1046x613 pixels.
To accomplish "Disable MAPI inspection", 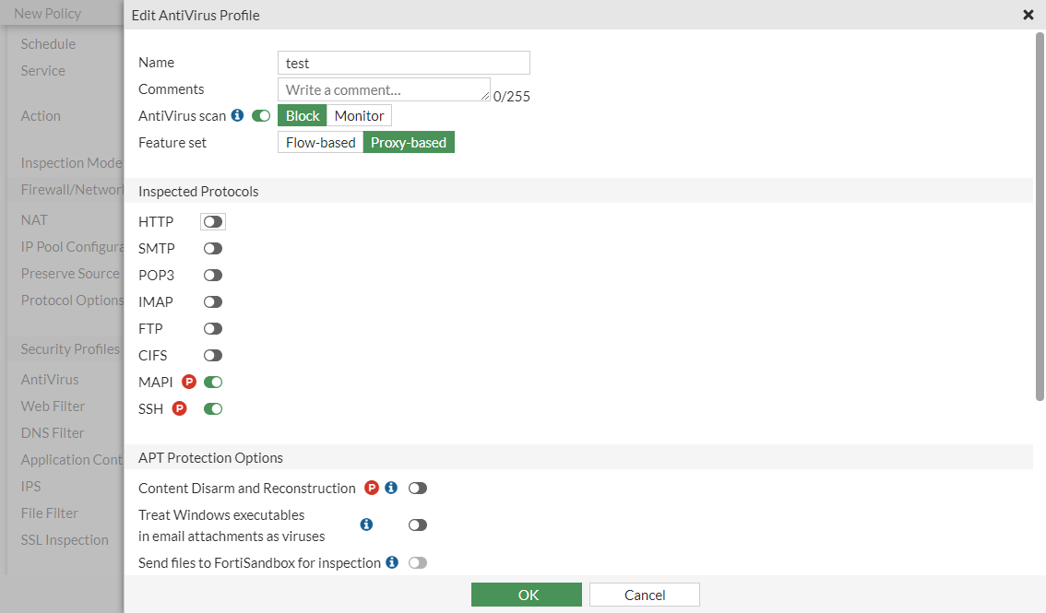I will click(x=212, y=381).
